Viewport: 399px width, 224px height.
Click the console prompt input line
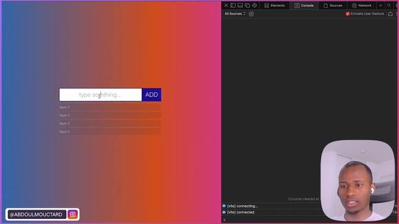point(271,220)
